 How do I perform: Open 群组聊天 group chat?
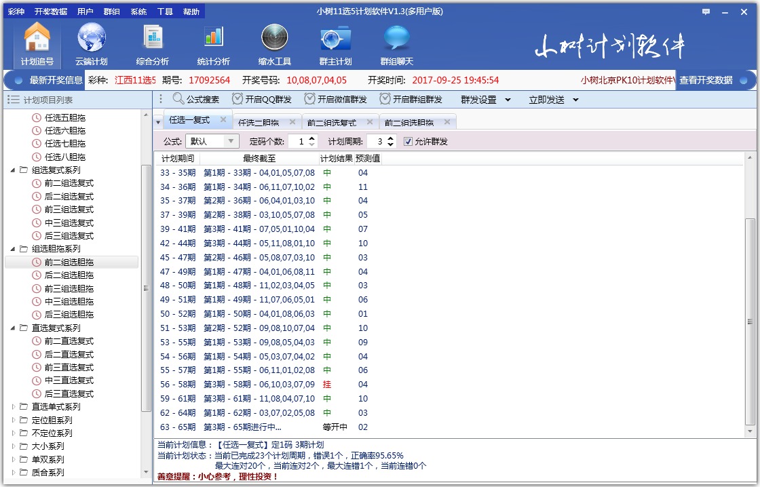coord(396,43)
